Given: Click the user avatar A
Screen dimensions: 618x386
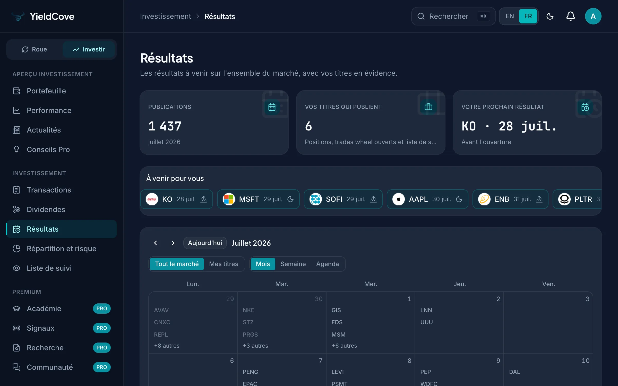Looking at the screenshot, I should (x=593, y=16).
